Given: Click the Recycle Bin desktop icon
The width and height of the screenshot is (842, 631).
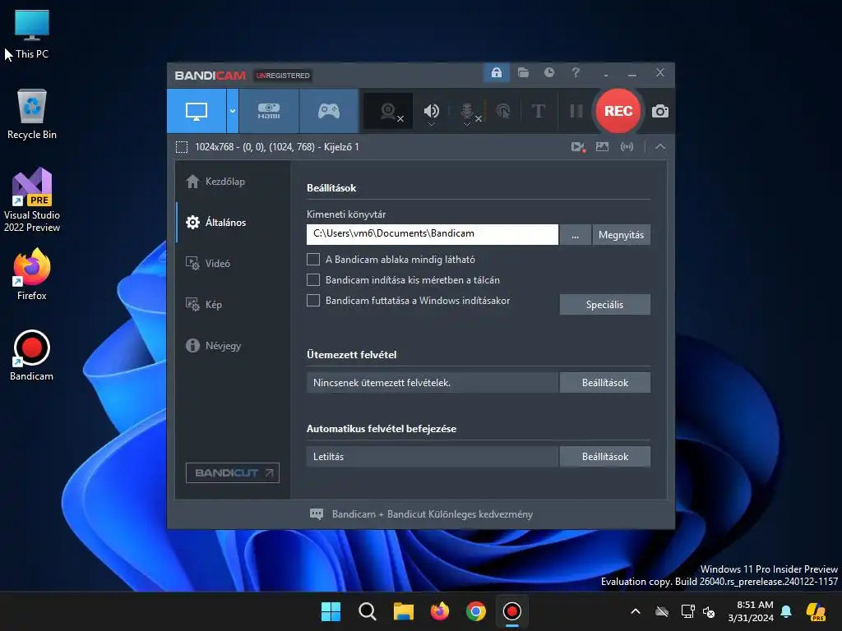Looking at the screenshot, I should [x=32, y=114].
